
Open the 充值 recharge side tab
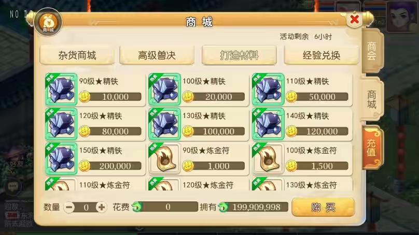point(372,148)
